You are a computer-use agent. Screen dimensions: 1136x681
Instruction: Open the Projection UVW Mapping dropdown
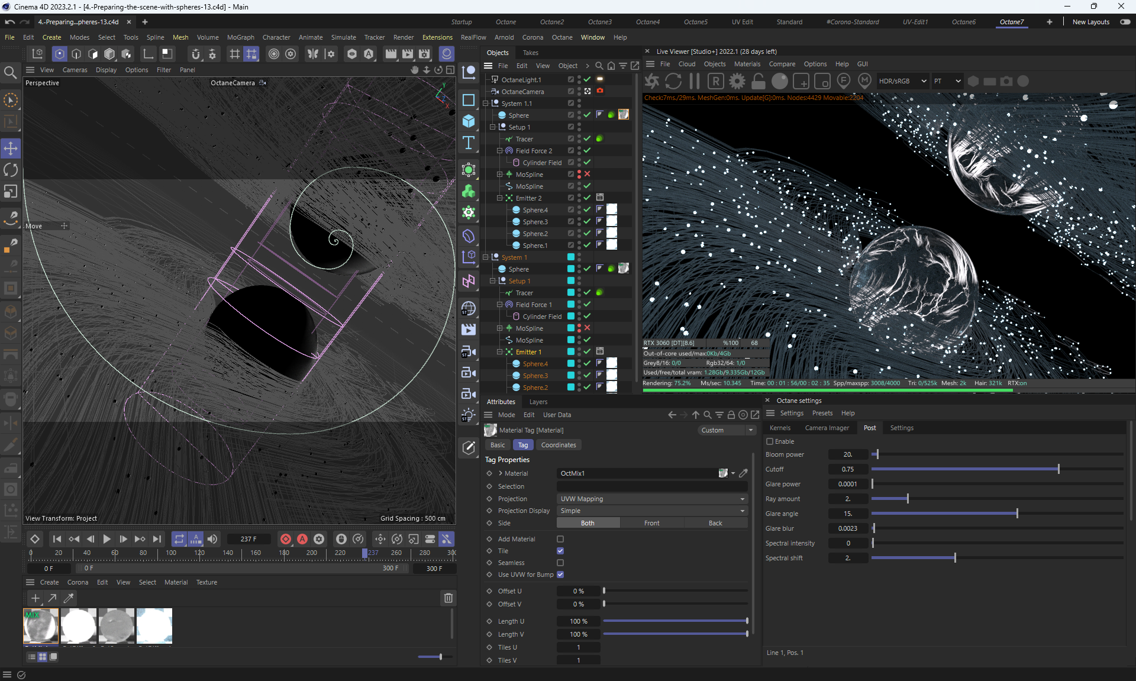tap(652, 499)
